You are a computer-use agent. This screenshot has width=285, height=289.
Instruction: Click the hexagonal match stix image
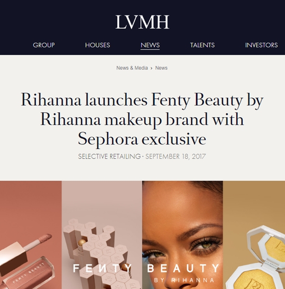pos(102,235)
